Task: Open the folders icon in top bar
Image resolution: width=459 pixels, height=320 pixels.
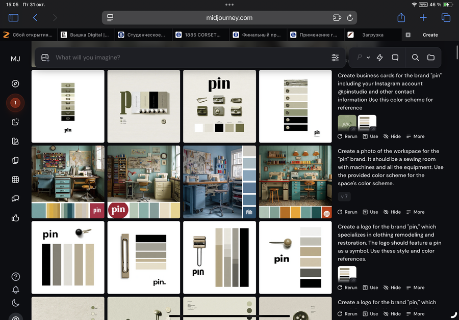Action: coord(431,57)
